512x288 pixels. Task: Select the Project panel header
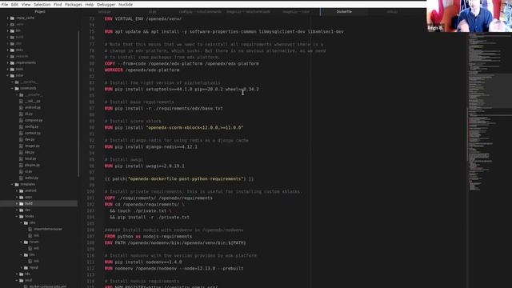(40, 11)
